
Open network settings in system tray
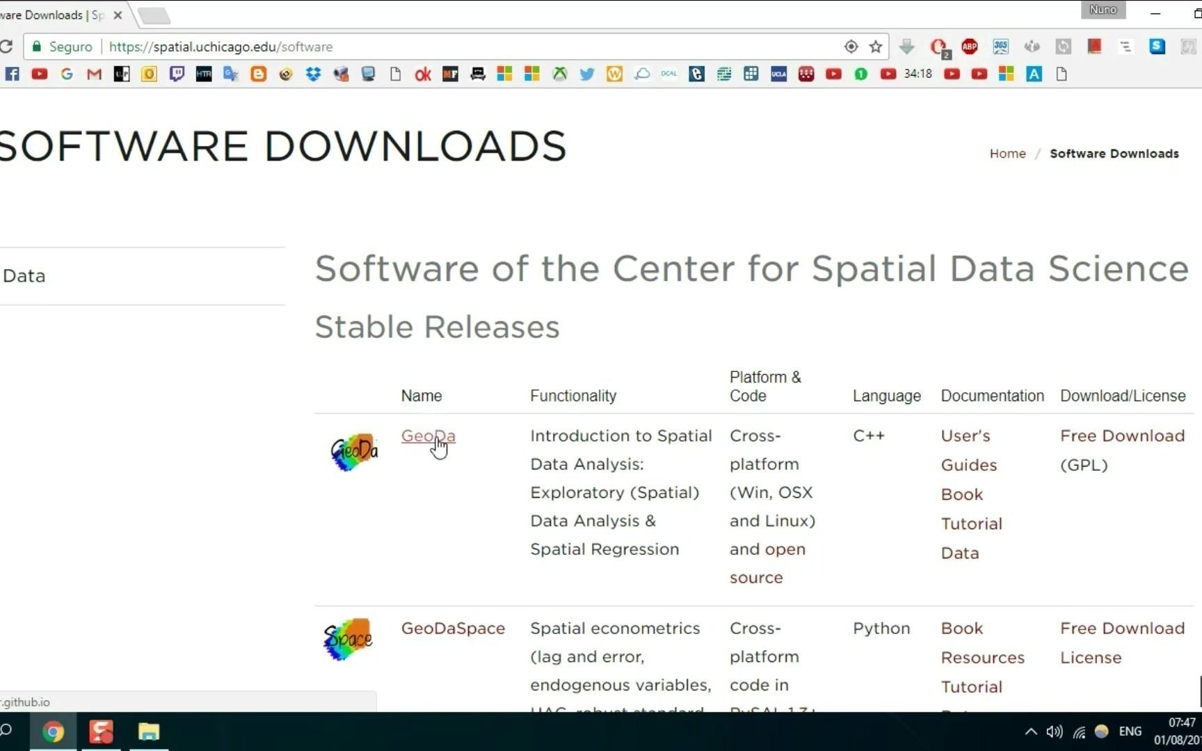1079,732
